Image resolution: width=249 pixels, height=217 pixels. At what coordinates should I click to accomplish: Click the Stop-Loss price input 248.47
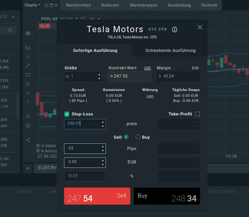85,124
